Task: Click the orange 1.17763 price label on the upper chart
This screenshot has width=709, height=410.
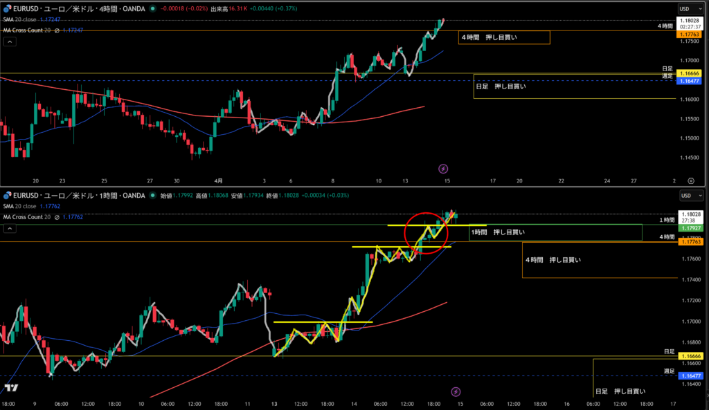Action: (690, 32)
